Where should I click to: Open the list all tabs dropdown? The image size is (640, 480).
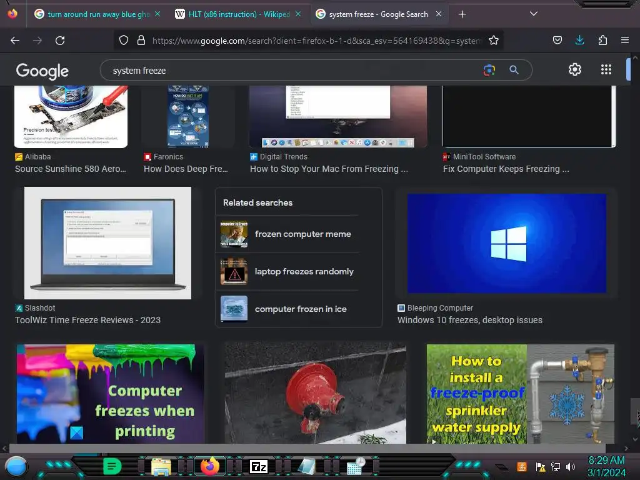[x=533, y=14]
